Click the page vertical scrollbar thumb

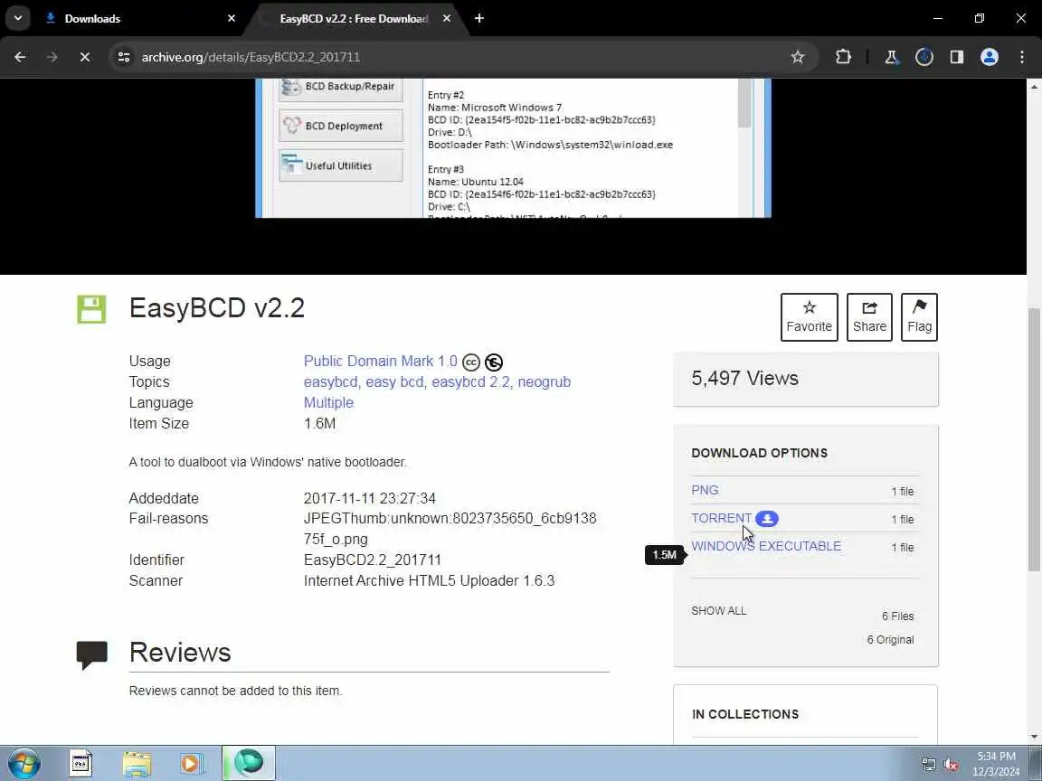1034,439
